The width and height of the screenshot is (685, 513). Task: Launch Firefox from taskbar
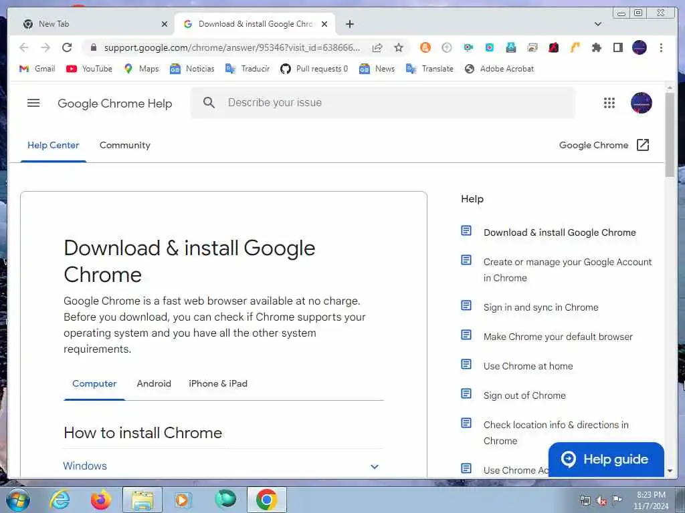click(x=101, y=500)
